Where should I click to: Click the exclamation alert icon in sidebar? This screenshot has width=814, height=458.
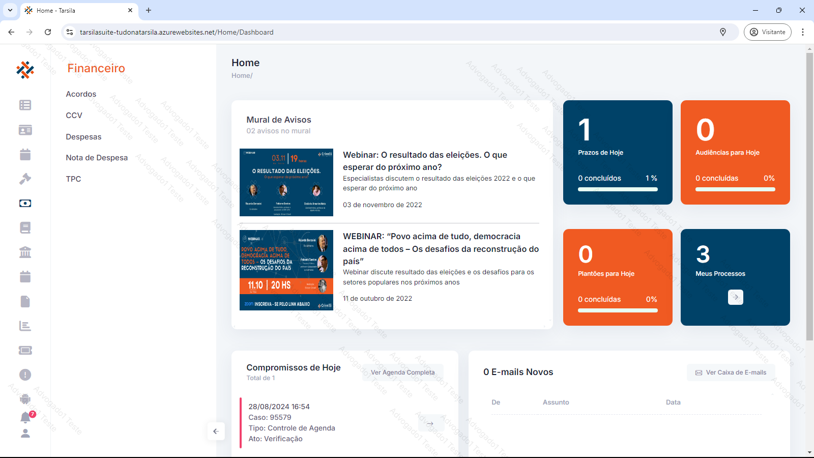tap(25, 375)
